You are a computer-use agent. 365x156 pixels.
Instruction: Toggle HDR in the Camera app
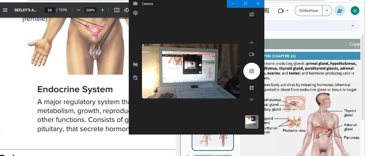point(136,64)
